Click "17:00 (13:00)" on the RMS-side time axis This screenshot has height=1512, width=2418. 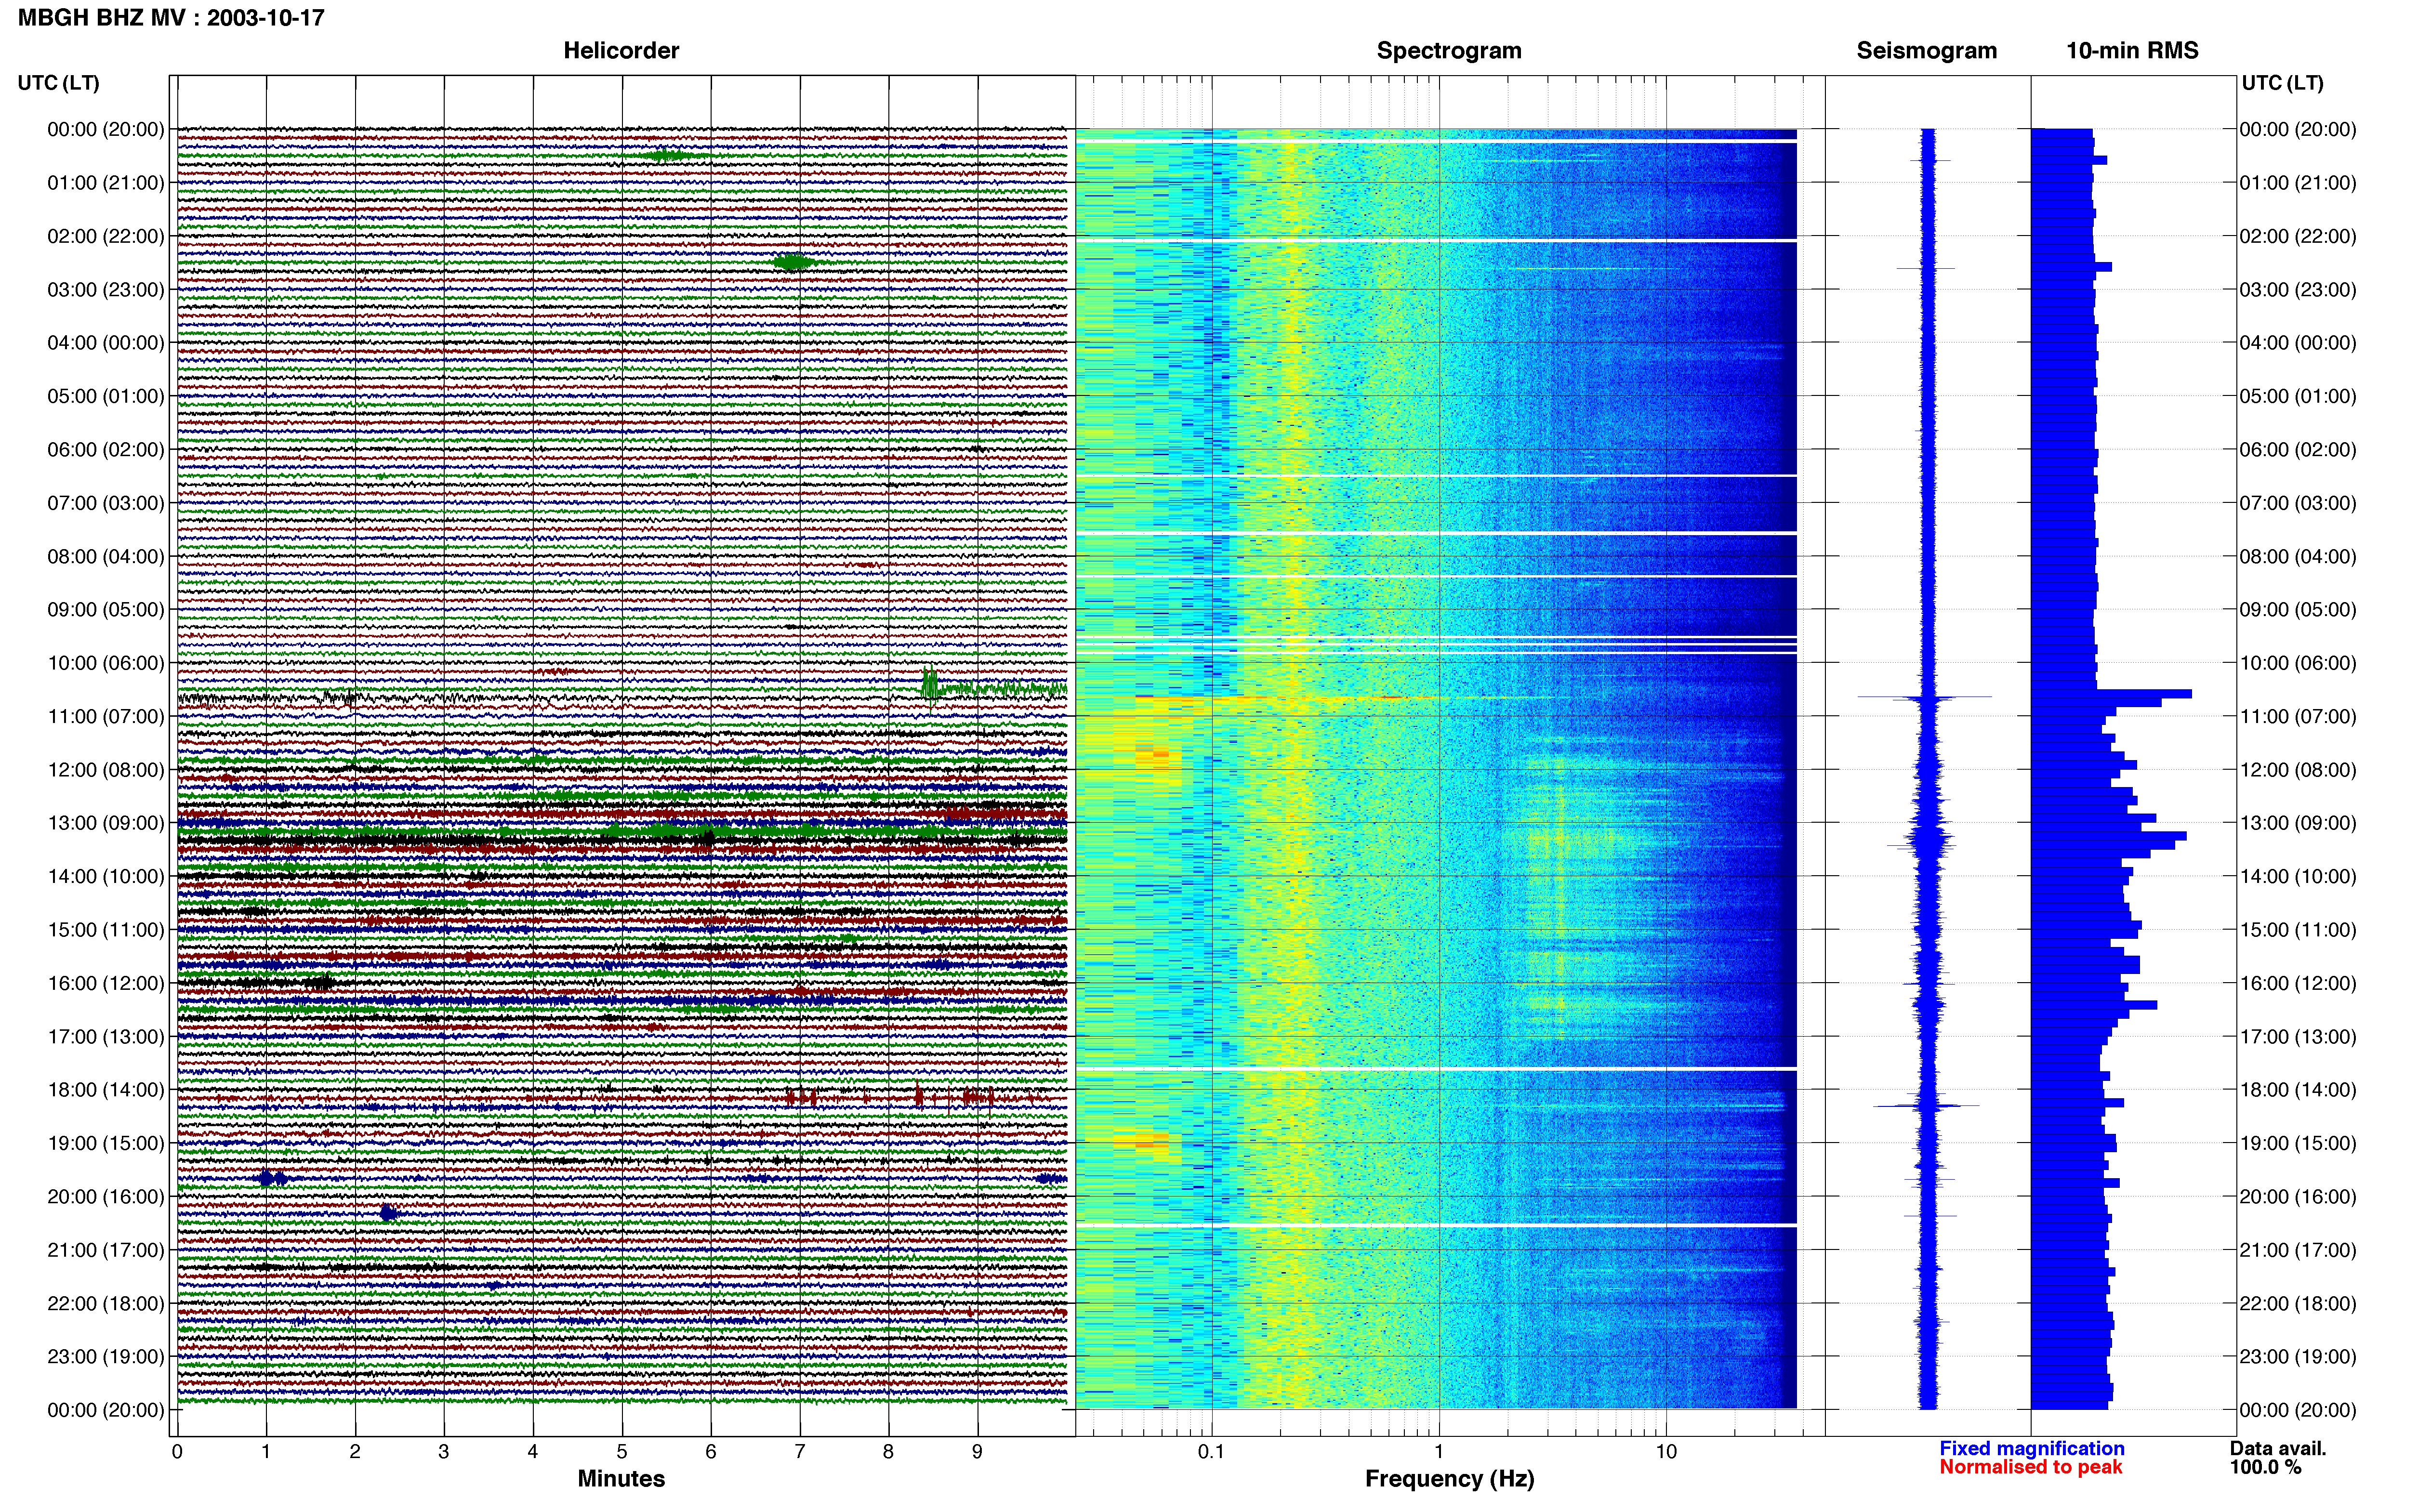click(2298, 1036)
